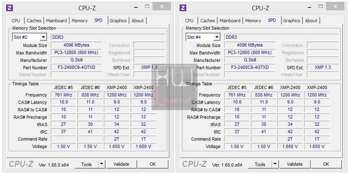Click Module Size 4096 MBytes in left window
The width and height of the screenshot is (349, 174).
point(76,45)
